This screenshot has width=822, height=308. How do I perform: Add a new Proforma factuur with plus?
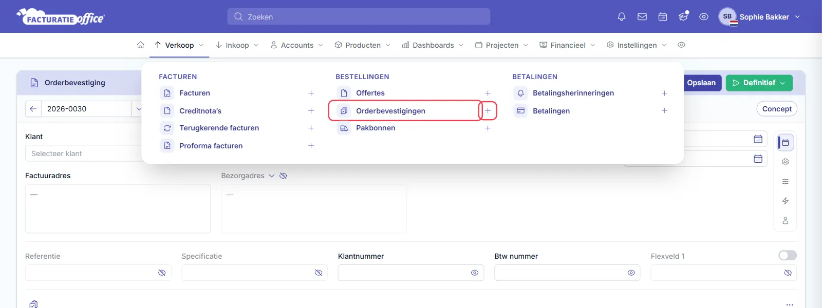coord(311,146)
